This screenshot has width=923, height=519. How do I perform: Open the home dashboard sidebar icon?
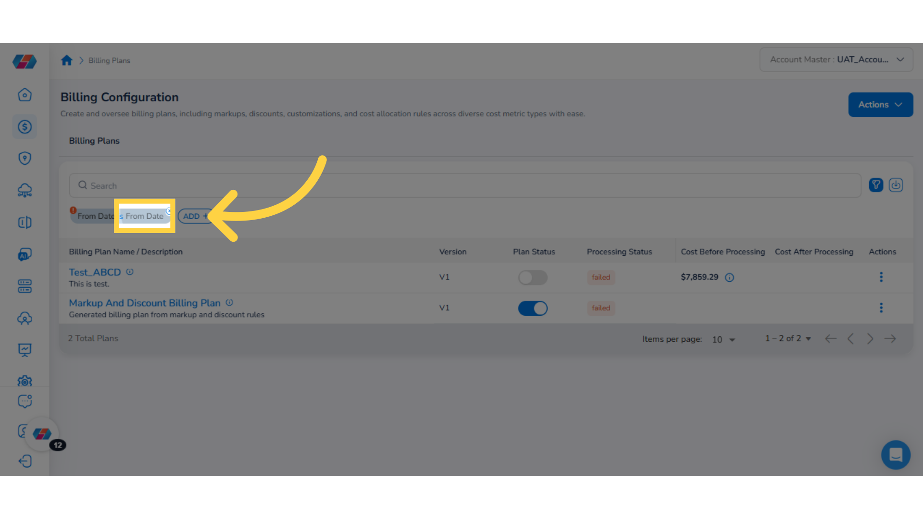point(25,95)
